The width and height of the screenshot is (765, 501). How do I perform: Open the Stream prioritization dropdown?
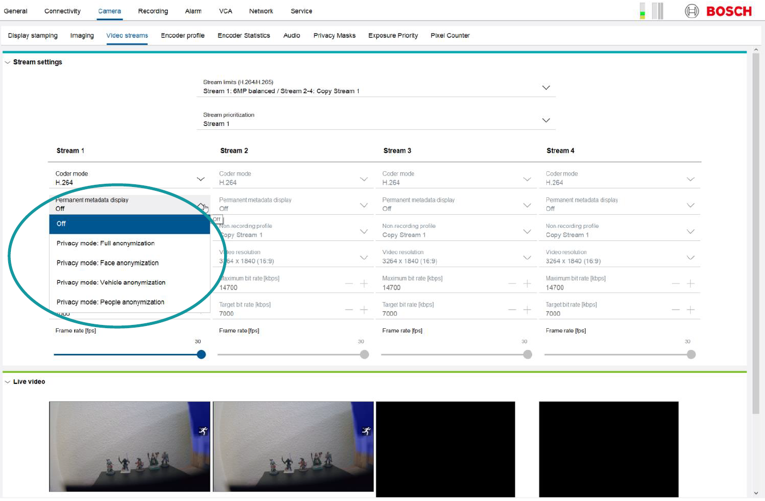point(546,120)
